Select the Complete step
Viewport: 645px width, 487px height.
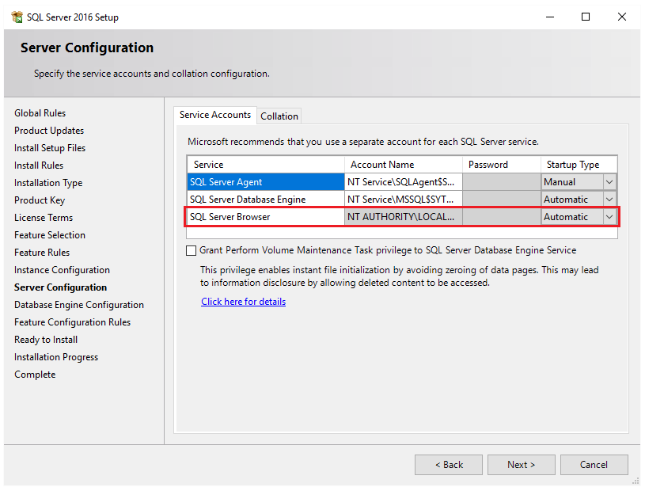(x=35, y=375)
